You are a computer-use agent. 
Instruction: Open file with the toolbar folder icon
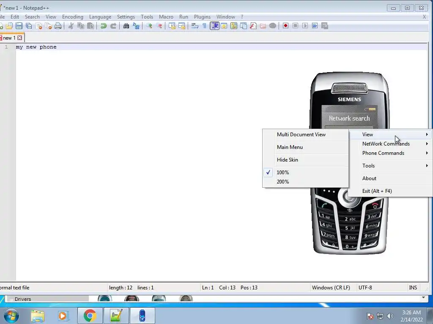pos(9,26)
